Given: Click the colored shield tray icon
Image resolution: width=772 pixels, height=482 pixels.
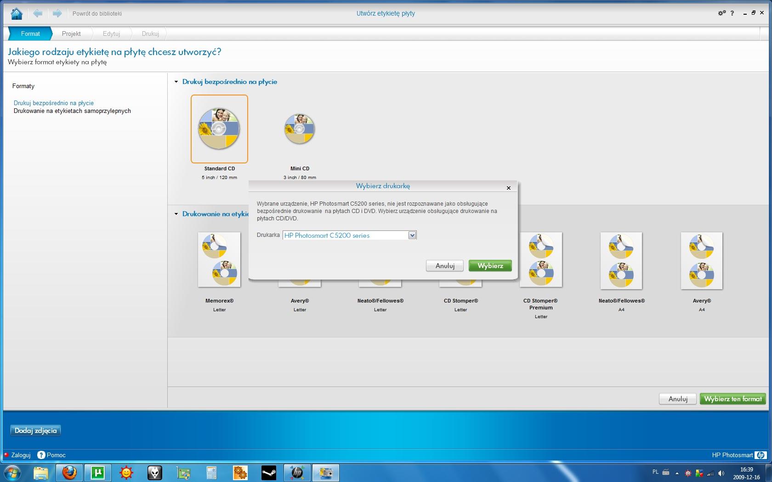Looking at the screenshot, I should [699, 473].
